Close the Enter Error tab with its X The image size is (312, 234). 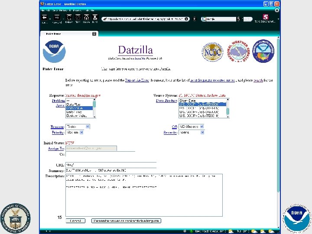[x=94, y=34]
